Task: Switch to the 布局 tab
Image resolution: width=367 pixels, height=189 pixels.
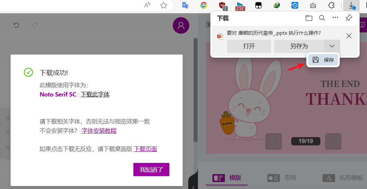Action: point(282,178)
